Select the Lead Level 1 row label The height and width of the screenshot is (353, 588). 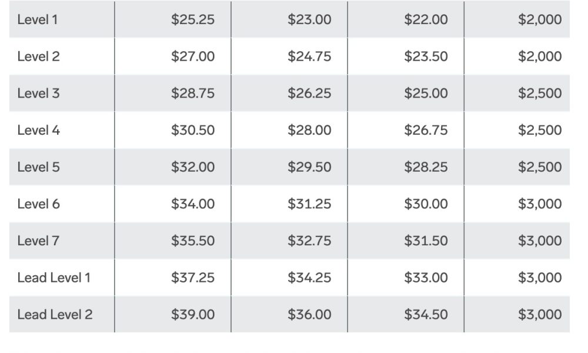54,278
